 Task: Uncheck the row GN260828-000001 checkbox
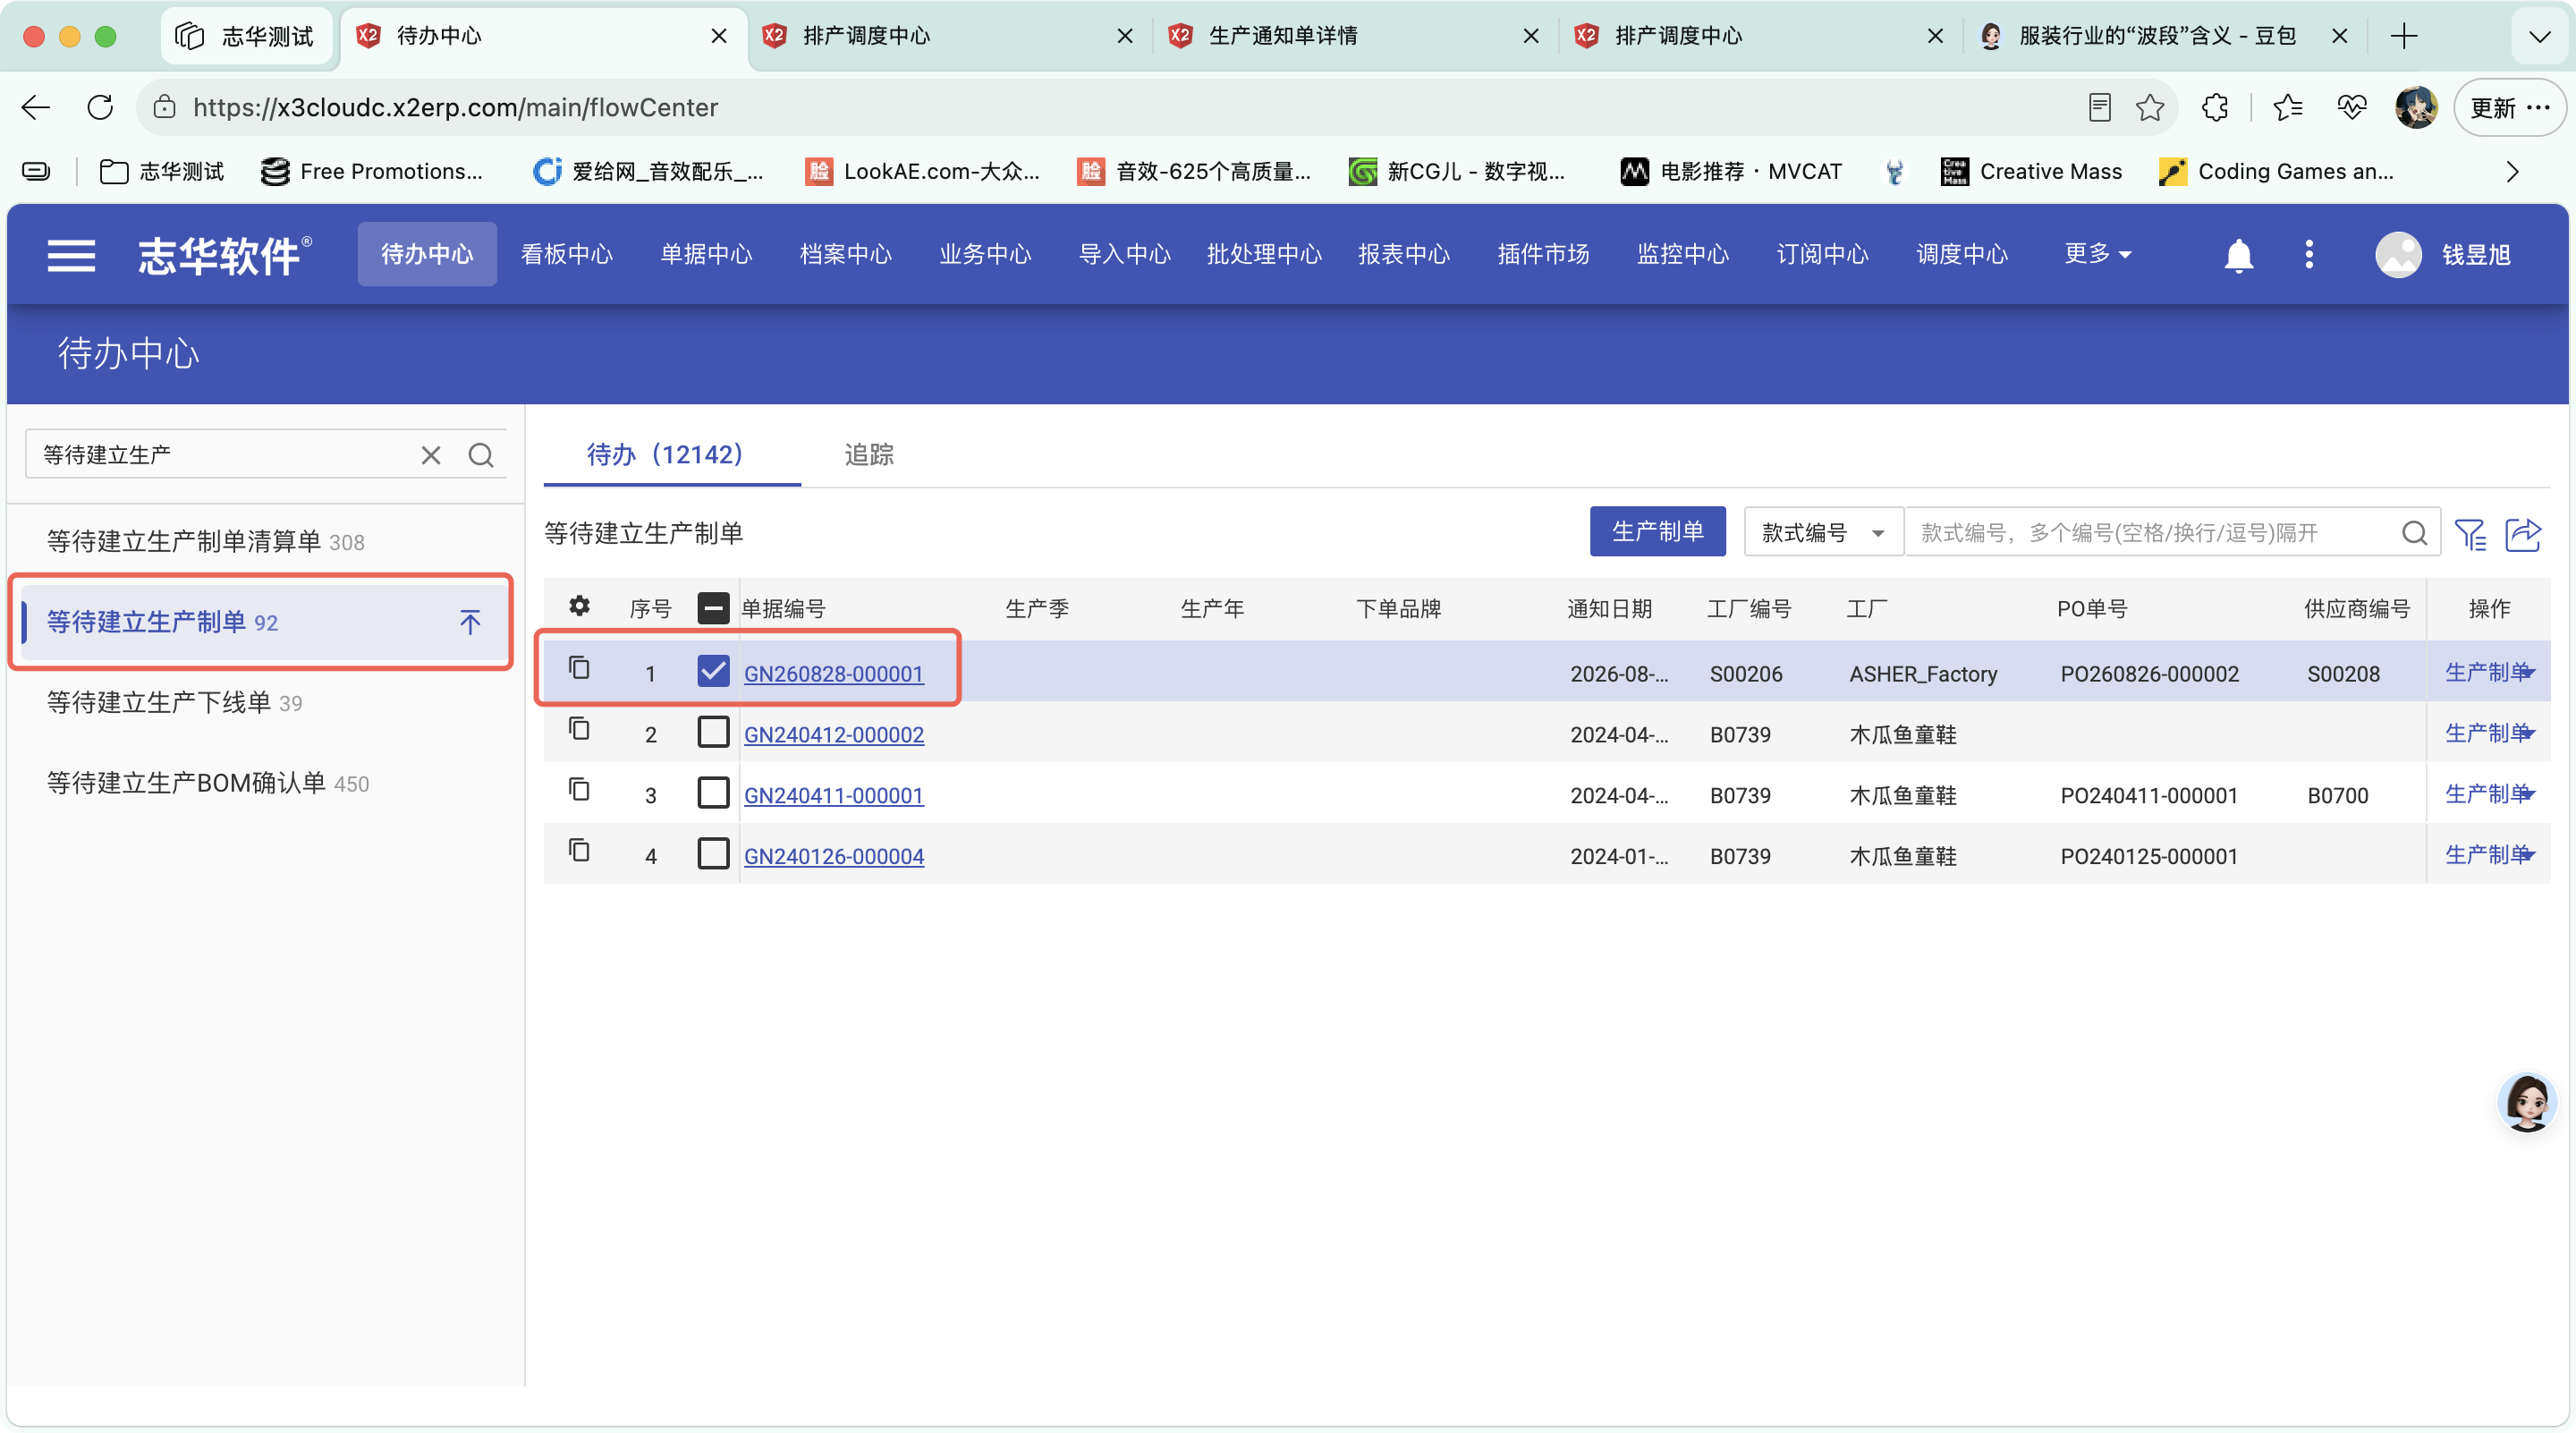pyautogui.click(x=713, y=670)
